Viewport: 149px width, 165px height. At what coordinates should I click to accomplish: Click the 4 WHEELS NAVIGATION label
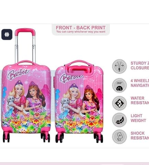coord(140,83)
